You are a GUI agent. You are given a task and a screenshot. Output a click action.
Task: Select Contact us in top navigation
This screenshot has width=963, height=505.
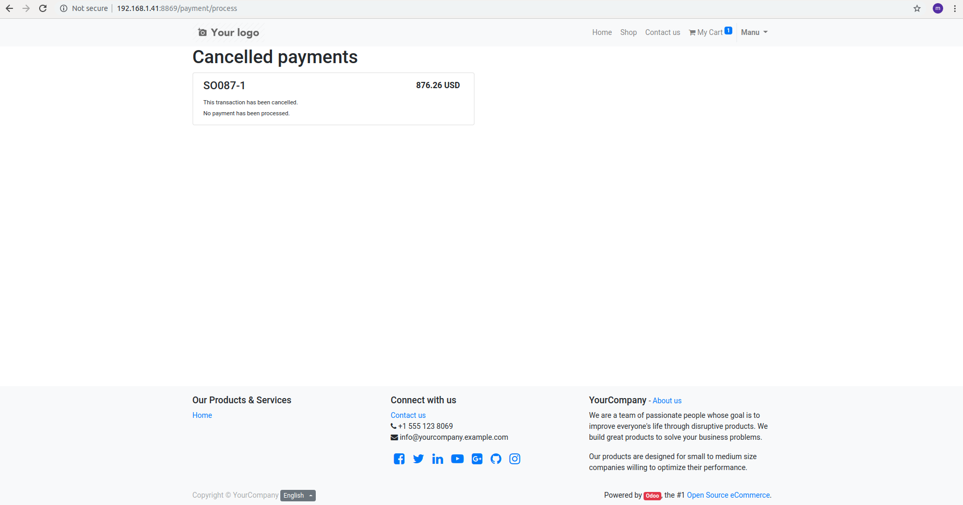[662, 32]
